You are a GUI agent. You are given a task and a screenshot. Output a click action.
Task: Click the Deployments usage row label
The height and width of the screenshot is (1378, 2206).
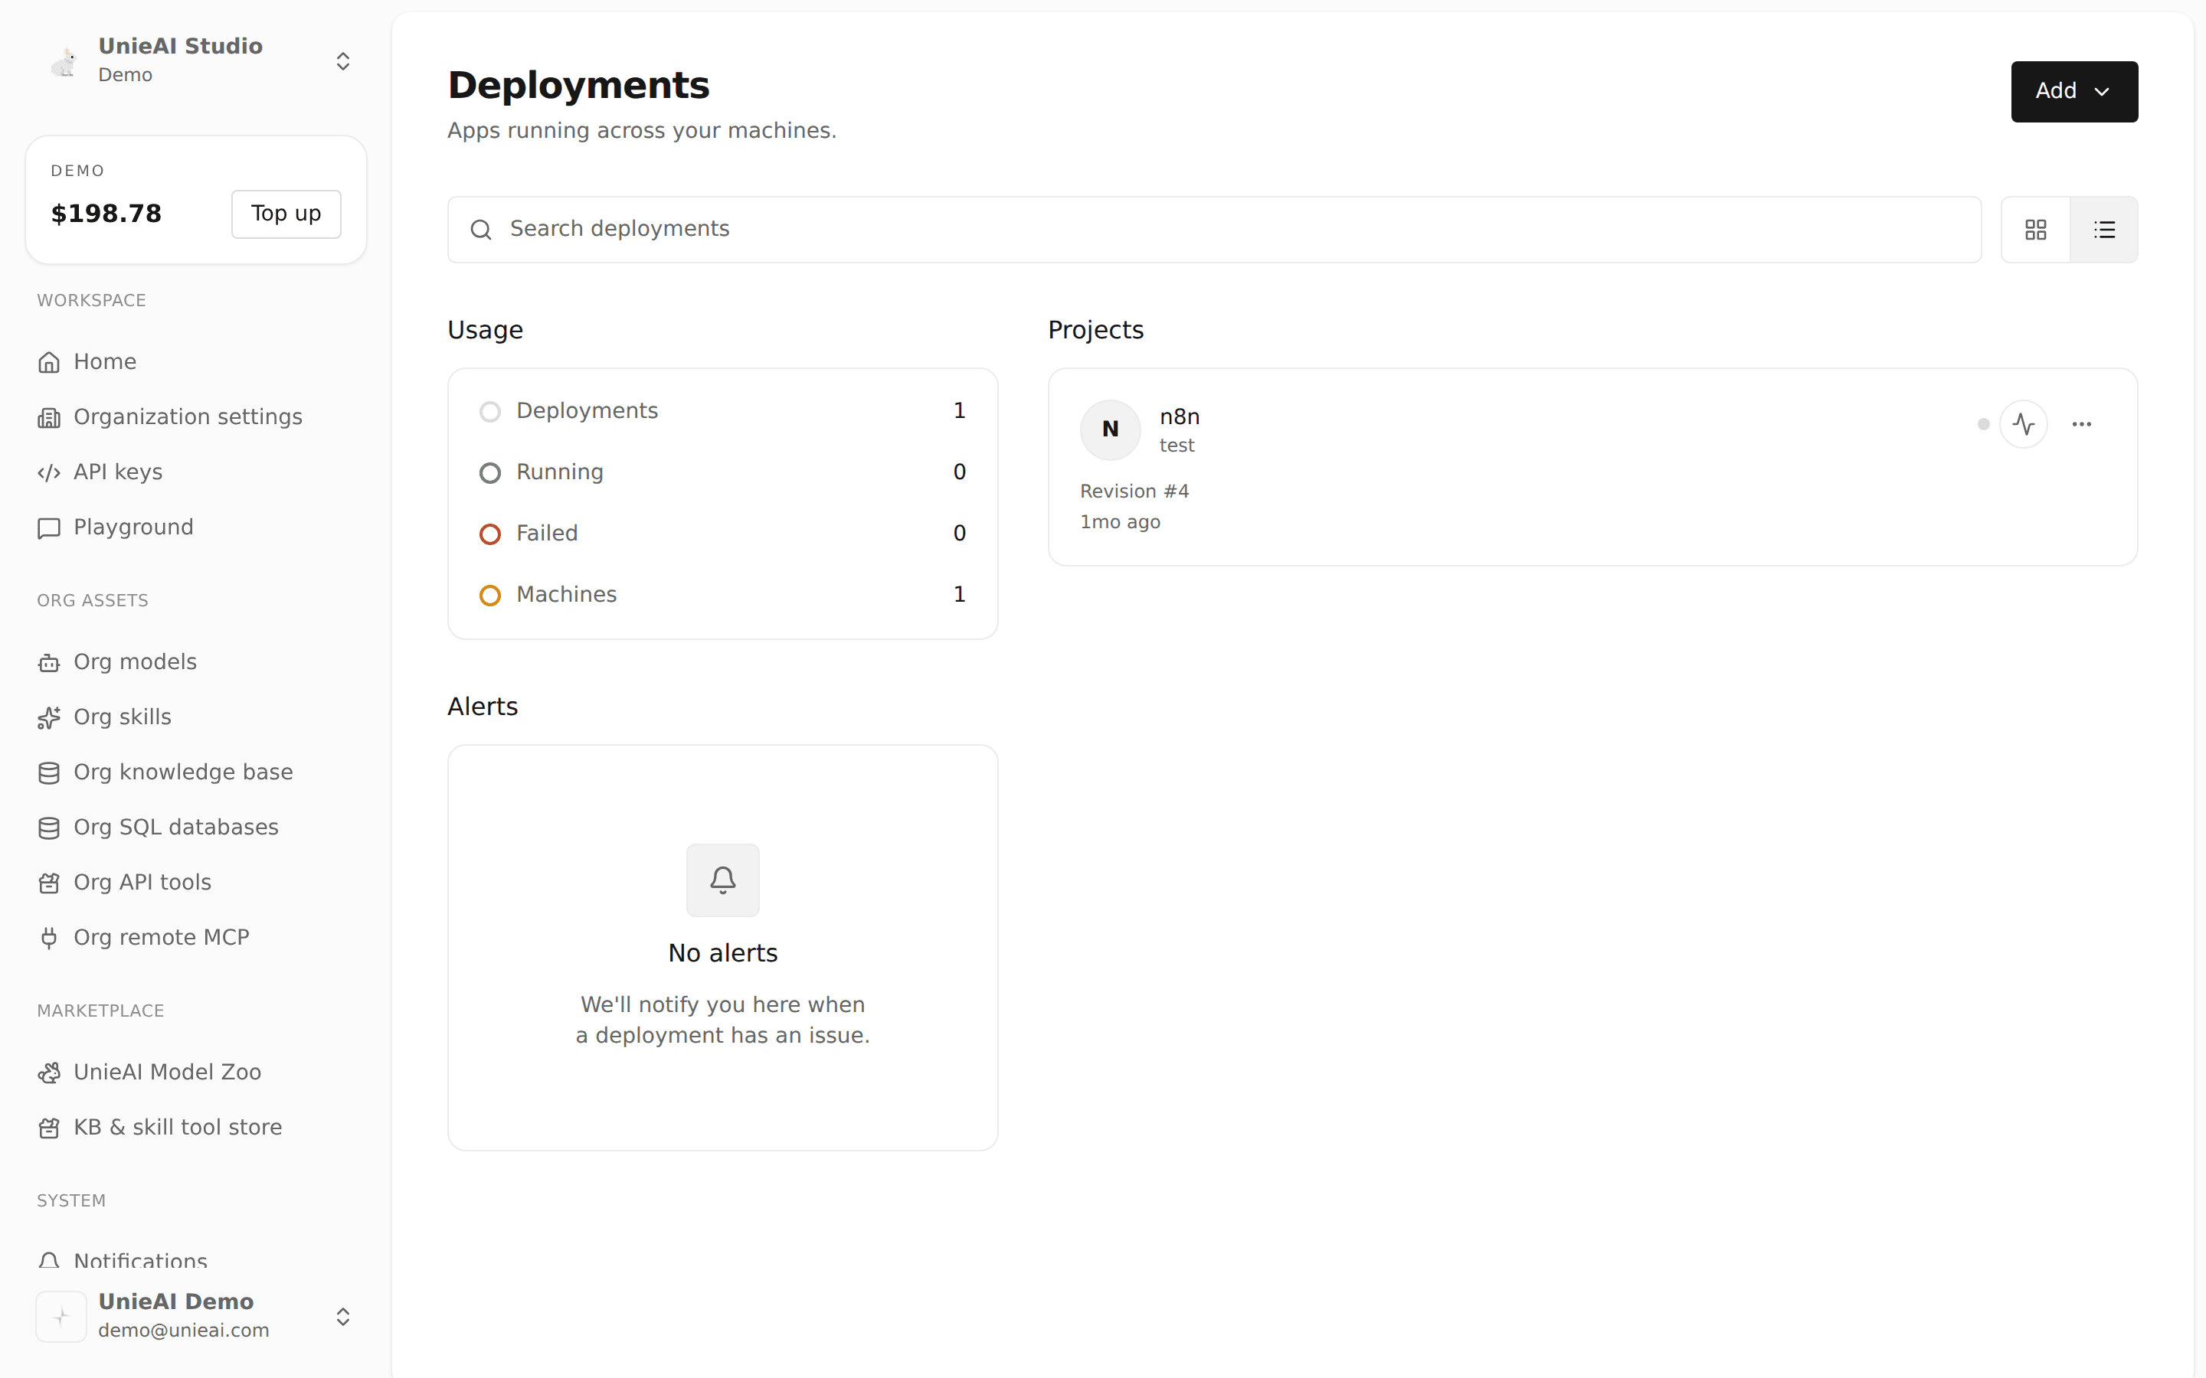point(587,411)
